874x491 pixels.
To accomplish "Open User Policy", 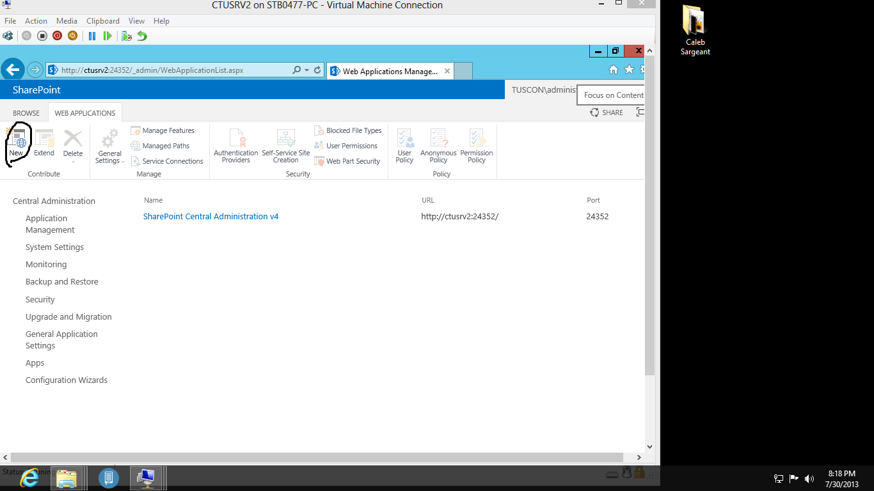I will pos(404,146).
